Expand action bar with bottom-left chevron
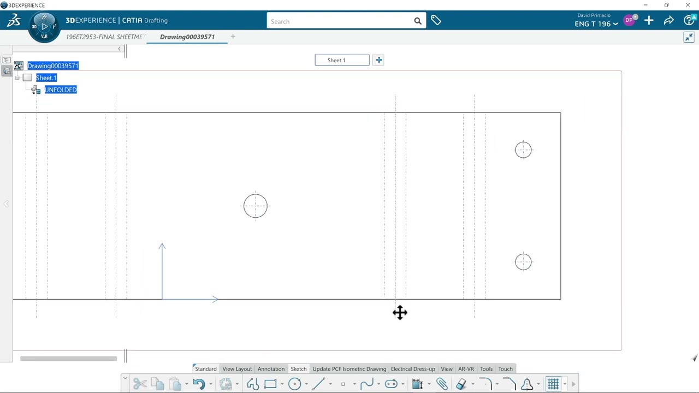The image size is (699, 393). pyautogui.click(x=125, y=378)
